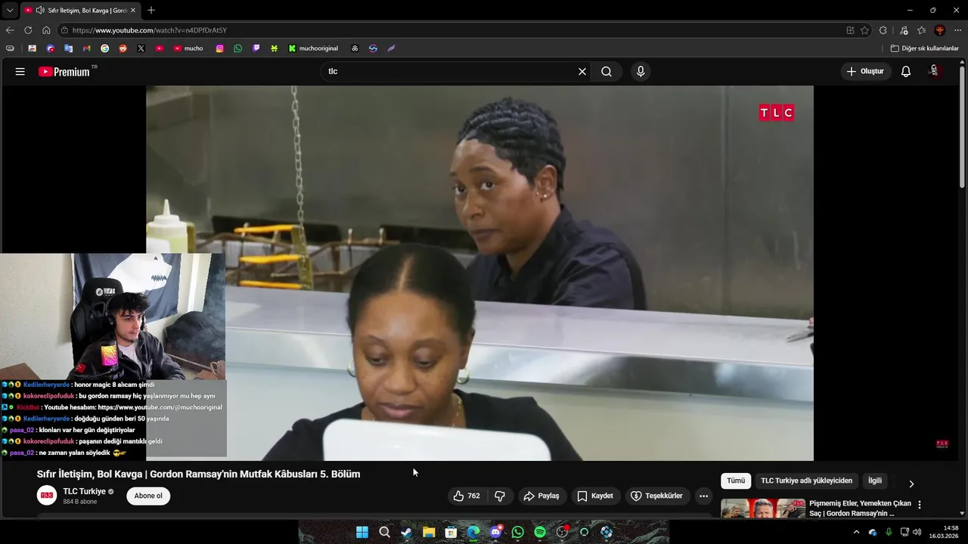Viewport: 968px width, 544px height.
Task: Save the video with Kaydet
Action: click(x=595, y=496)
